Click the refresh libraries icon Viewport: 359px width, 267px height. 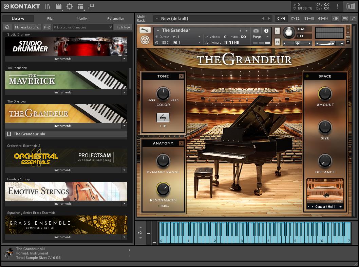click(x=7, y=27)
